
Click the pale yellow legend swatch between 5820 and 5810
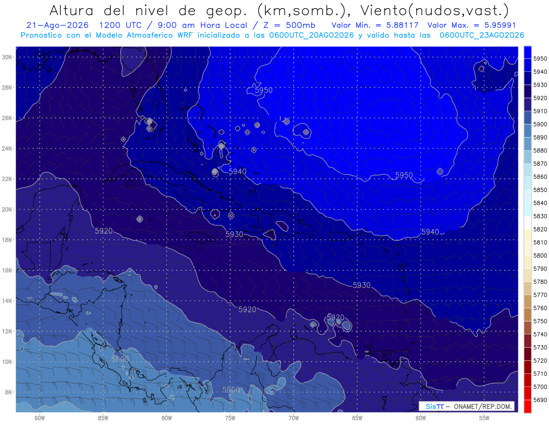point(527,236)
